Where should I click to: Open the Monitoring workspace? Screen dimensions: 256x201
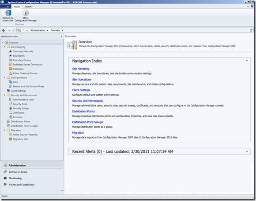coord(32,178)
